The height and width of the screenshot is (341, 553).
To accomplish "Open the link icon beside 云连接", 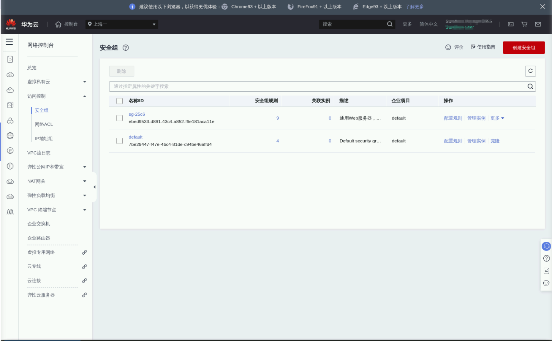I will pos(84,281).
